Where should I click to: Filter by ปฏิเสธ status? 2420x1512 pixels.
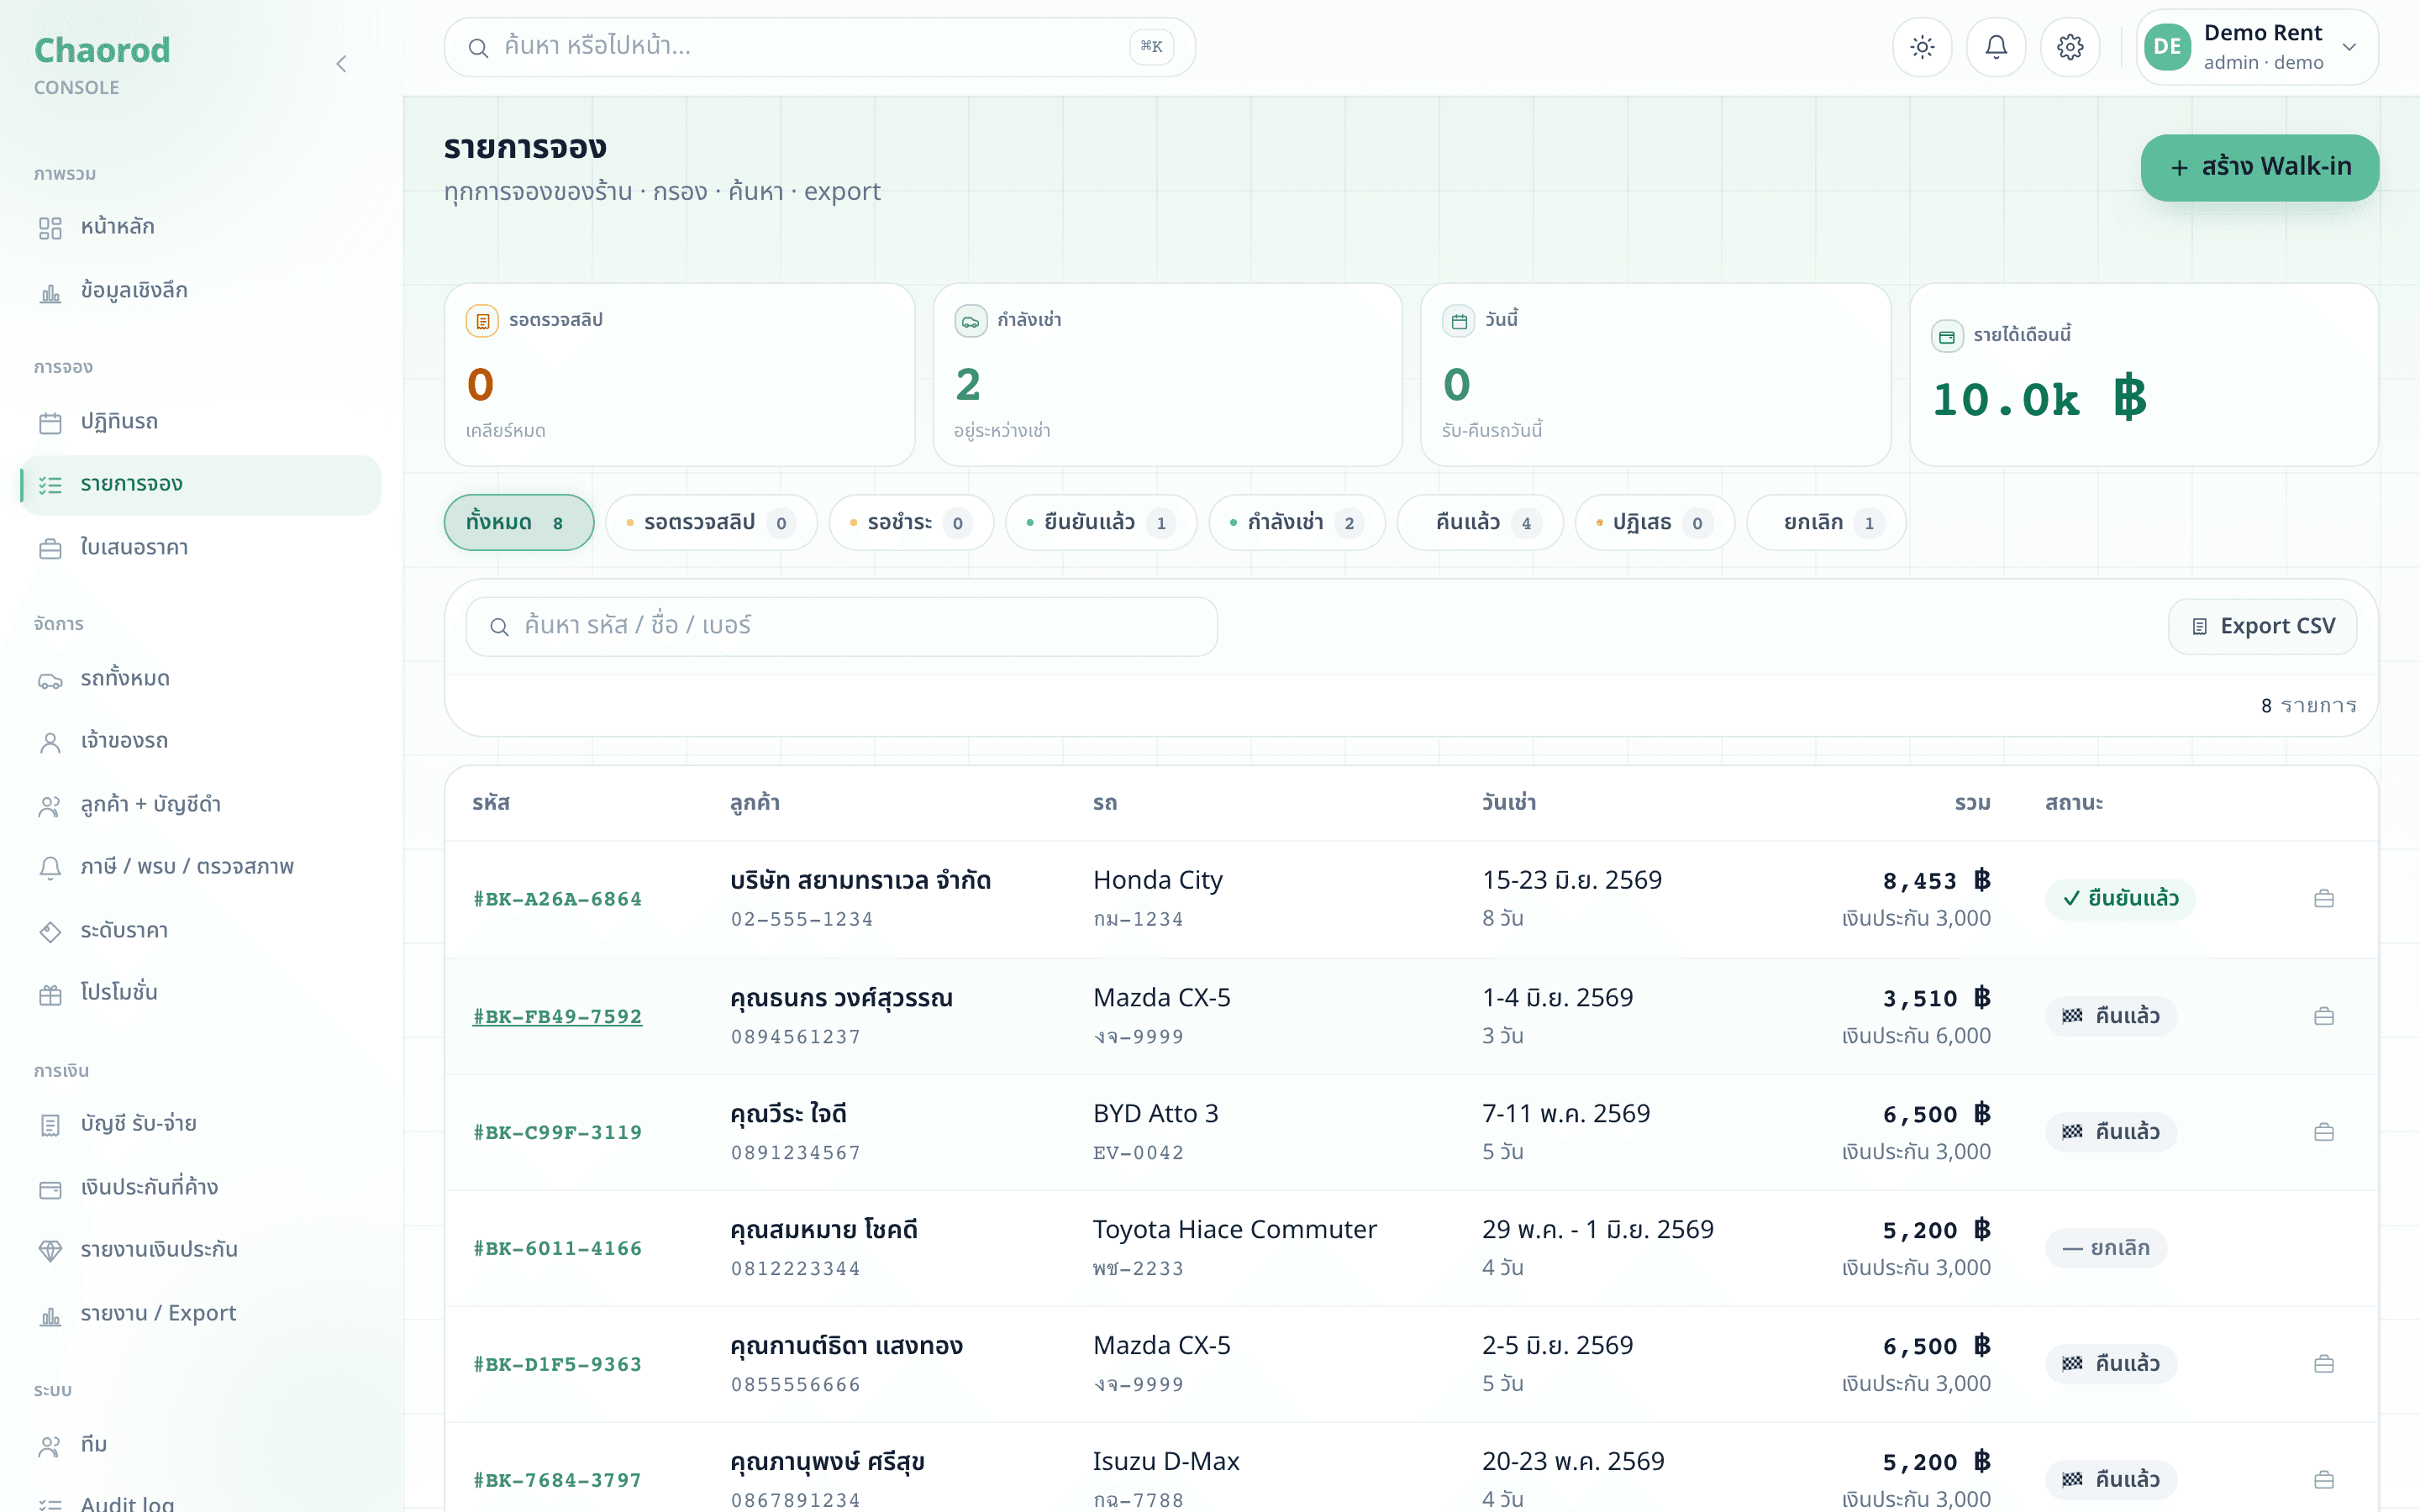point(1655,522)
